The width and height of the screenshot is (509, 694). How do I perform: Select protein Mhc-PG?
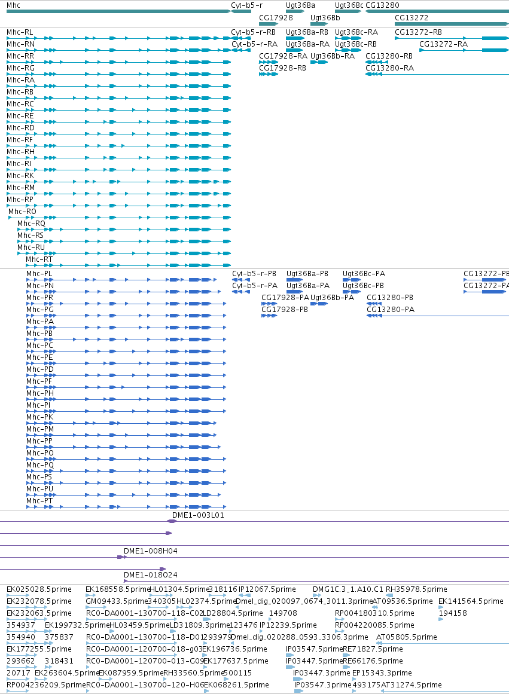point(40,310)
